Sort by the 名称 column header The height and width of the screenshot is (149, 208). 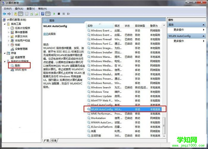(x=100, y=26)
